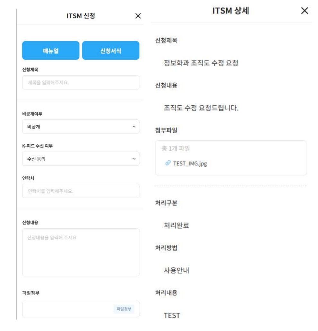This screenshot has width=318, height=331.
Task: Close the ITSM 상세 panel
Action: [305, 11]
